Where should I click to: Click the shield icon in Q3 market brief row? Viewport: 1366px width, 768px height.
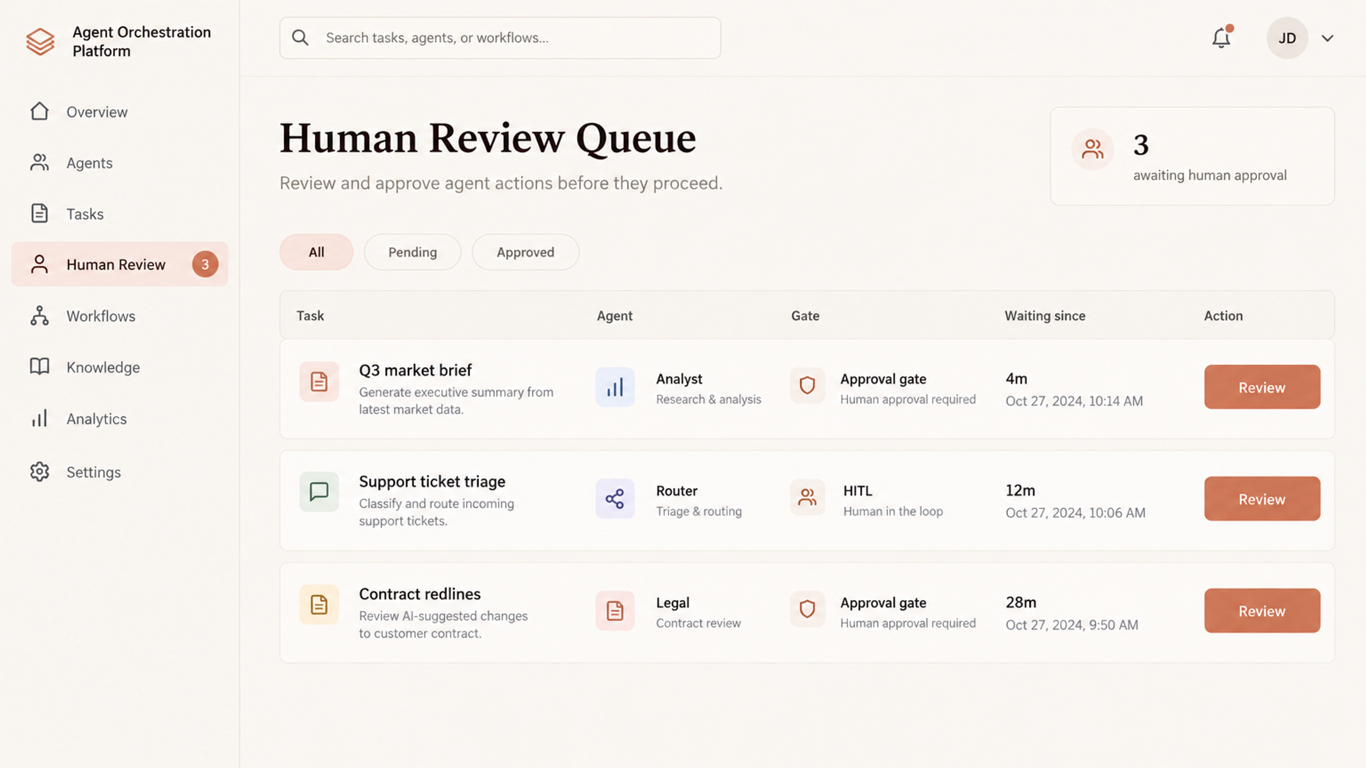click(807, 385)
